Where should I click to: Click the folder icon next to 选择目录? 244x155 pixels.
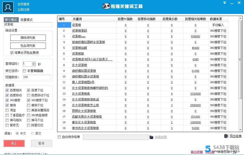[151, 137]
